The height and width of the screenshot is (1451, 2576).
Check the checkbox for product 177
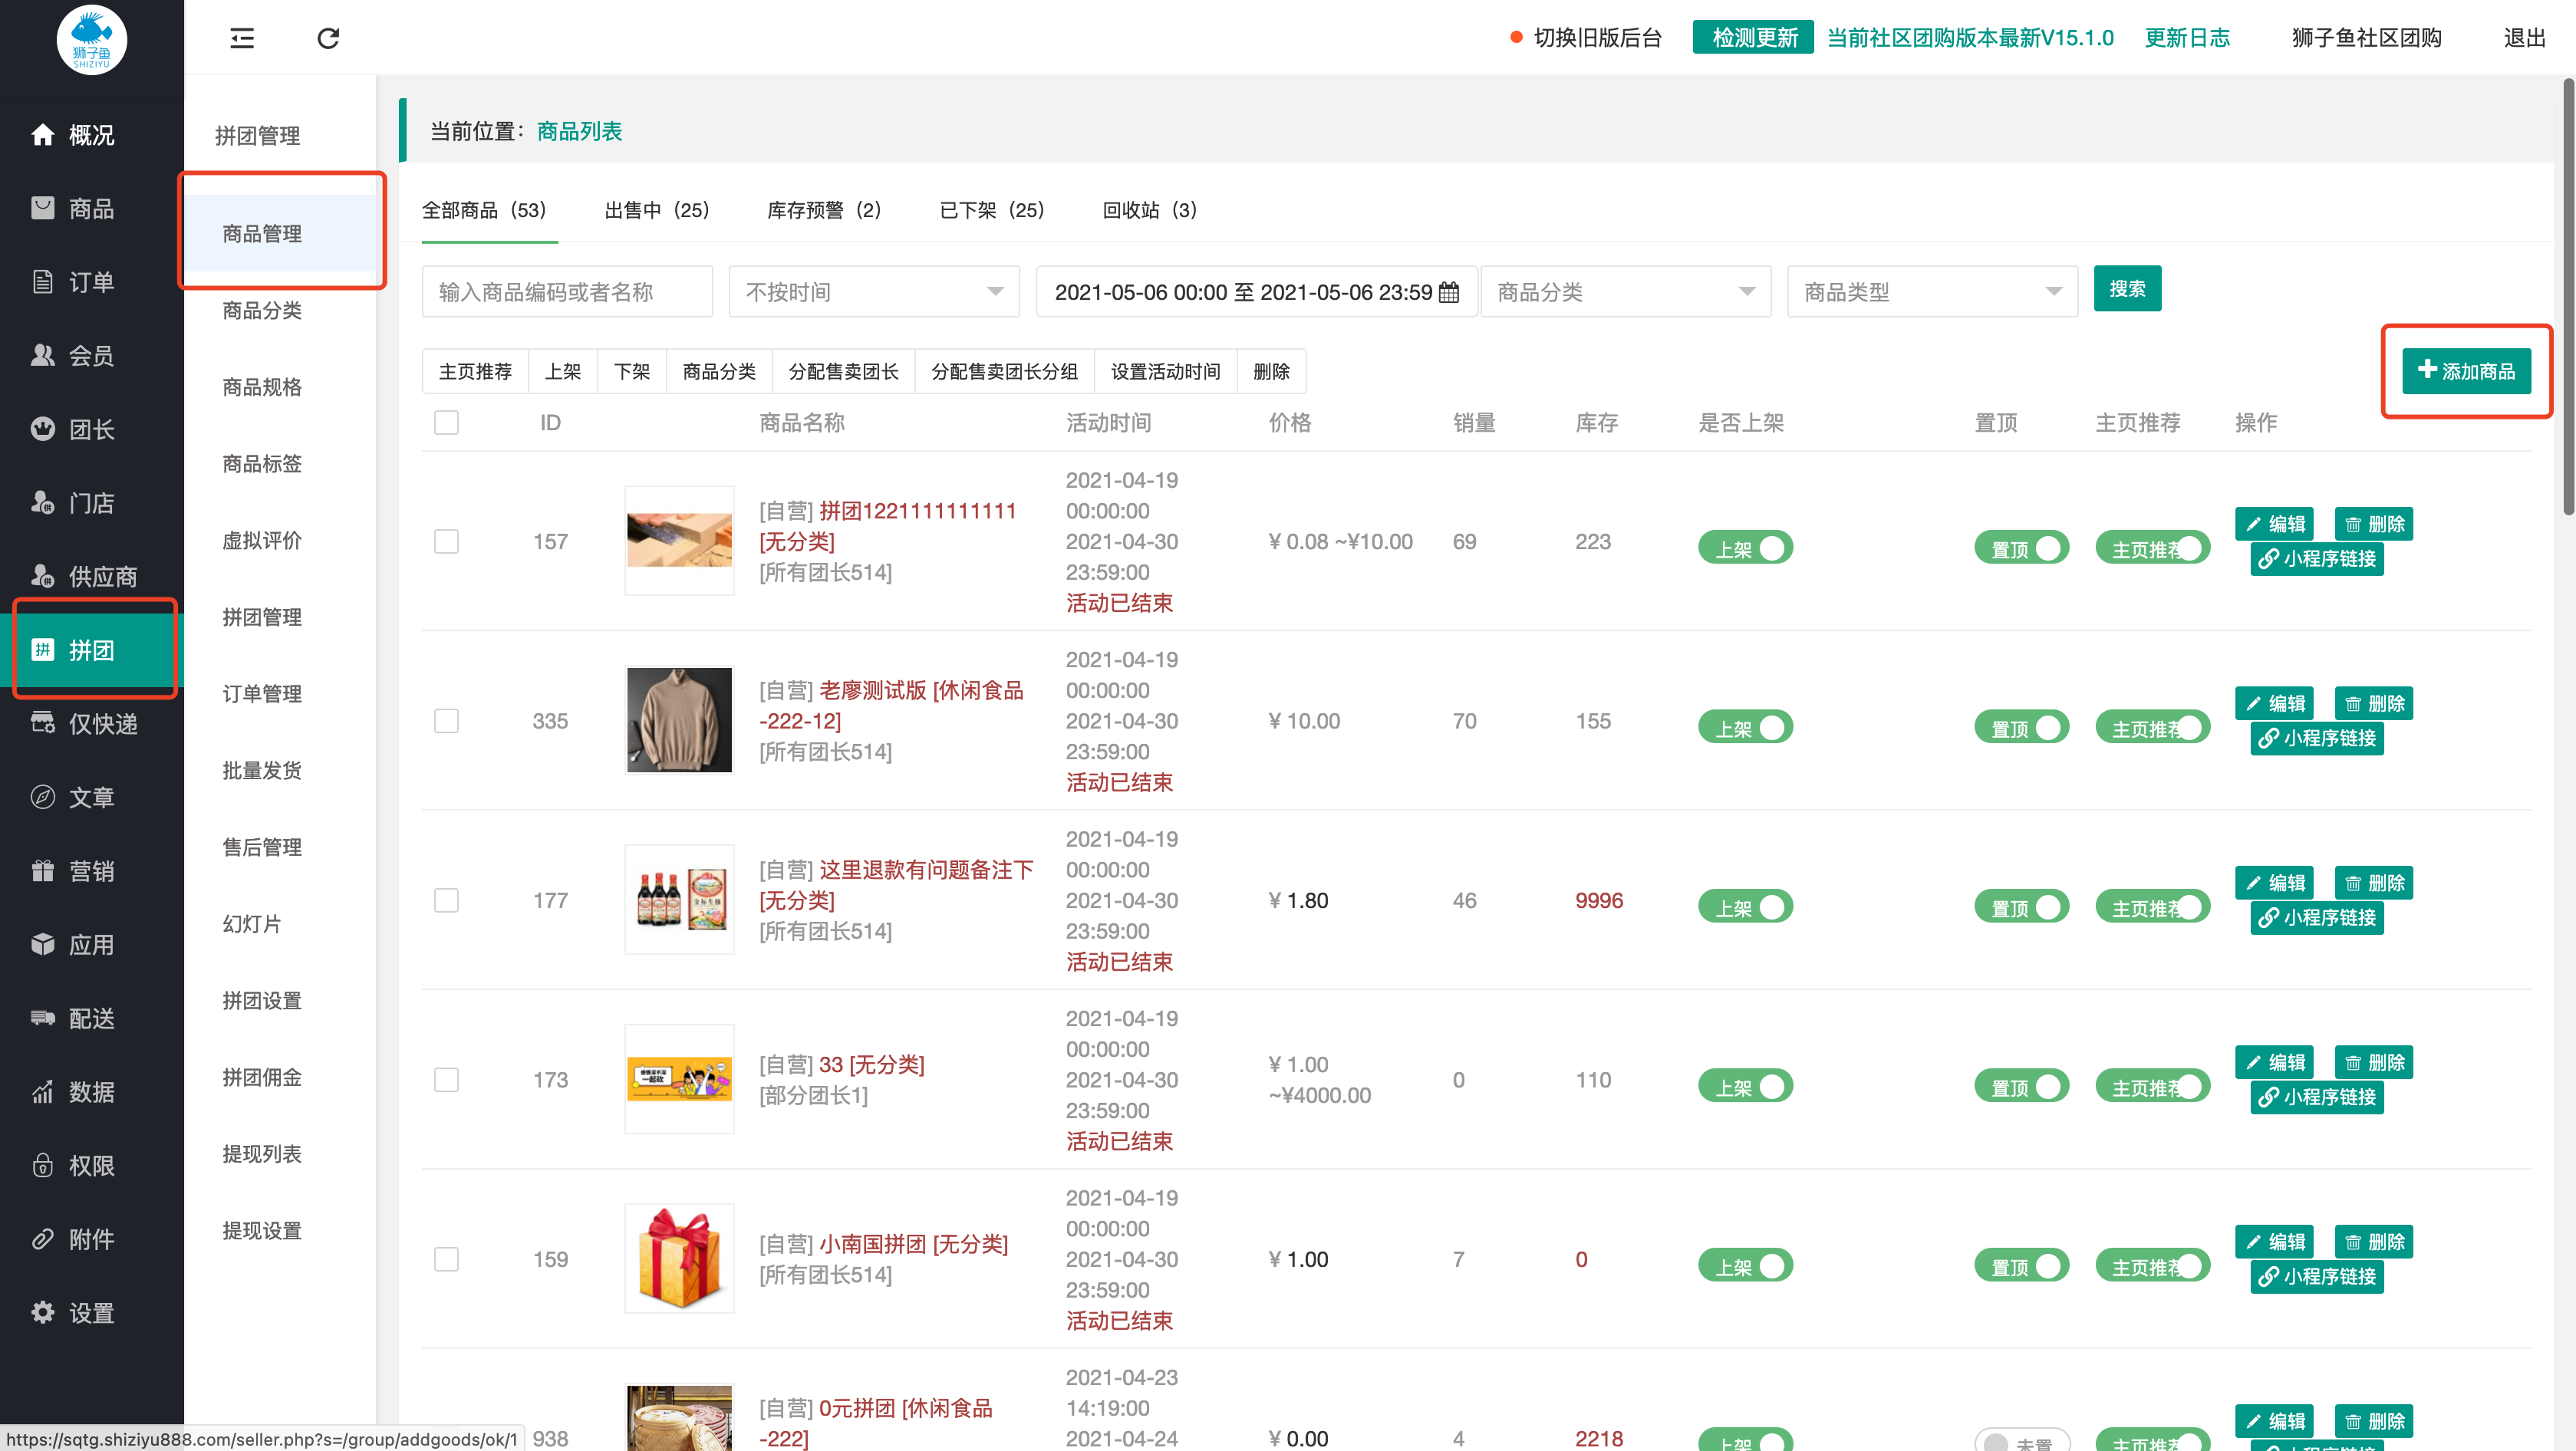click(x=446, y=900)
